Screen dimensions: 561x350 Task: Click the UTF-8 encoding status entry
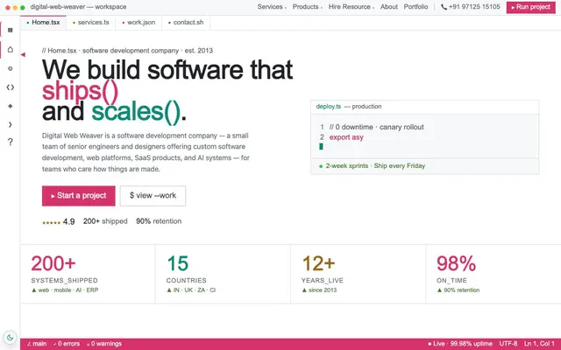click(508, 344)
